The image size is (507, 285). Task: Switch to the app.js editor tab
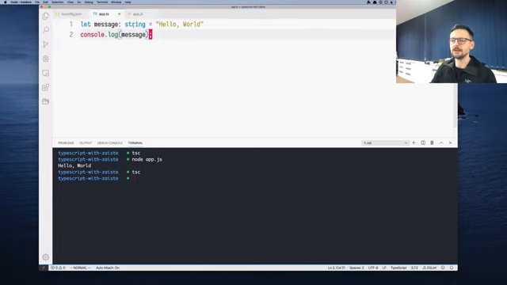(x=135, y=14)
